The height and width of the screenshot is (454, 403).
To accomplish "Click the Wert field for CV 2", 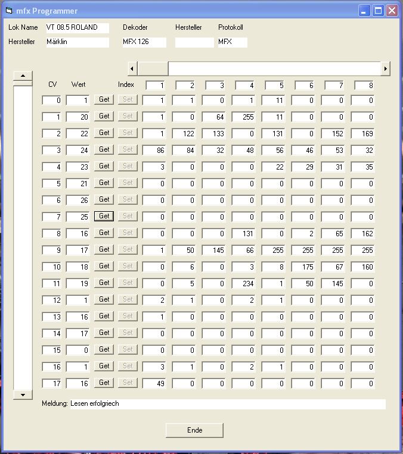I will pos(77,134).
